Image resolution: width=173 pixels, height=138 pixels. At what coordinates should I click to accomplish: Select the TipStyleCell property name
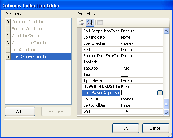click(101, 80)
